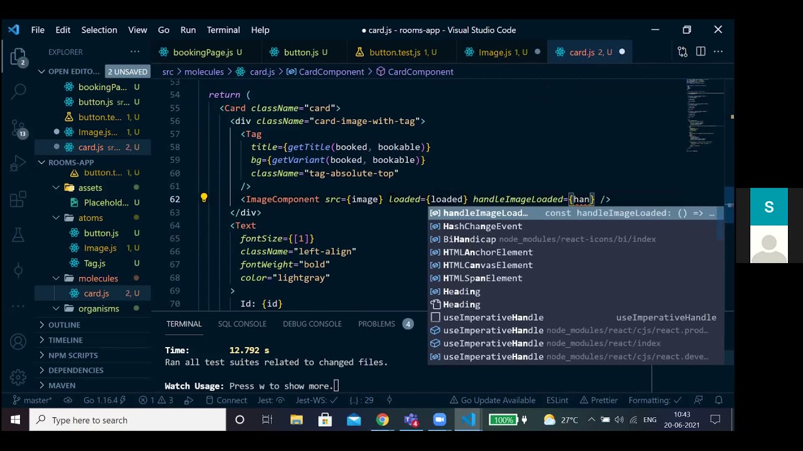Click unsaved dot on card.js tab
The width and height of the screenshot is (803, 451).
coord(622,52)
